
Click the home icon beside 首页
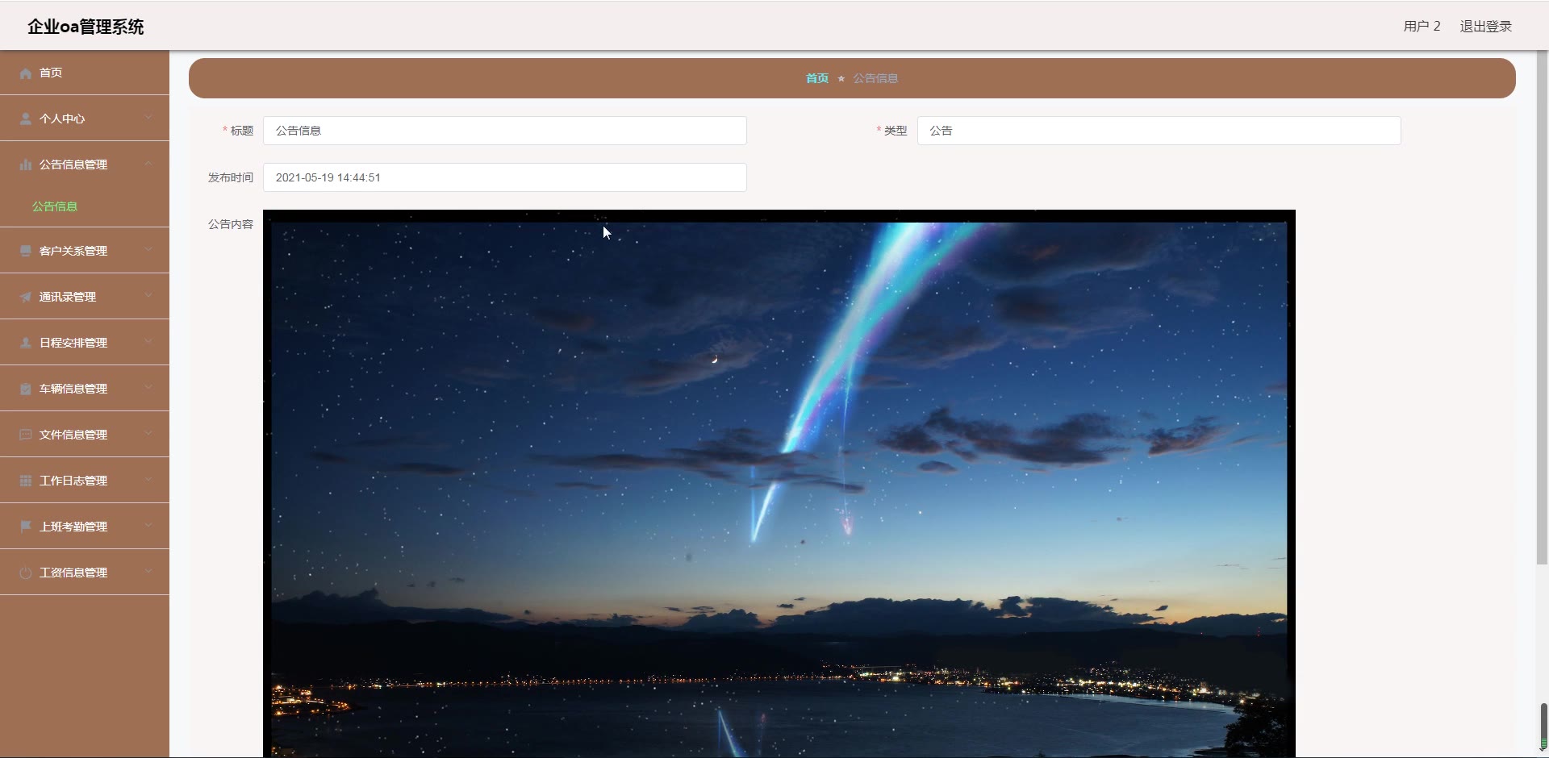[x=26, y=73]
